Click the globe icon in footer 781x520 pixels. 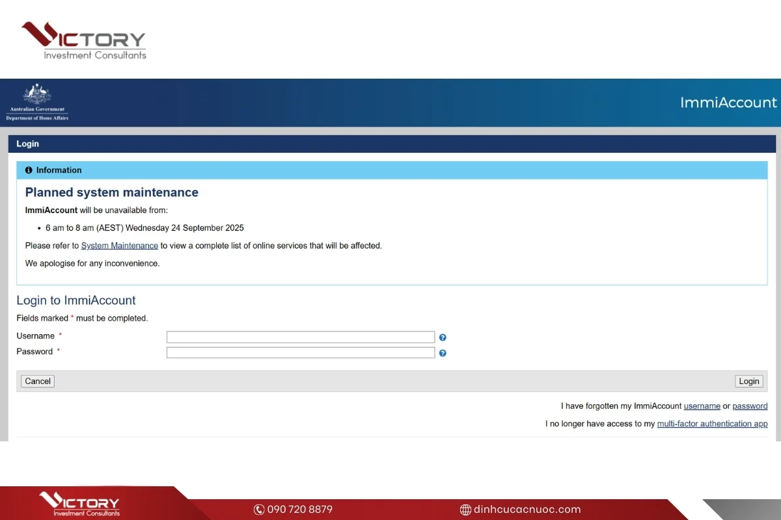465,510
